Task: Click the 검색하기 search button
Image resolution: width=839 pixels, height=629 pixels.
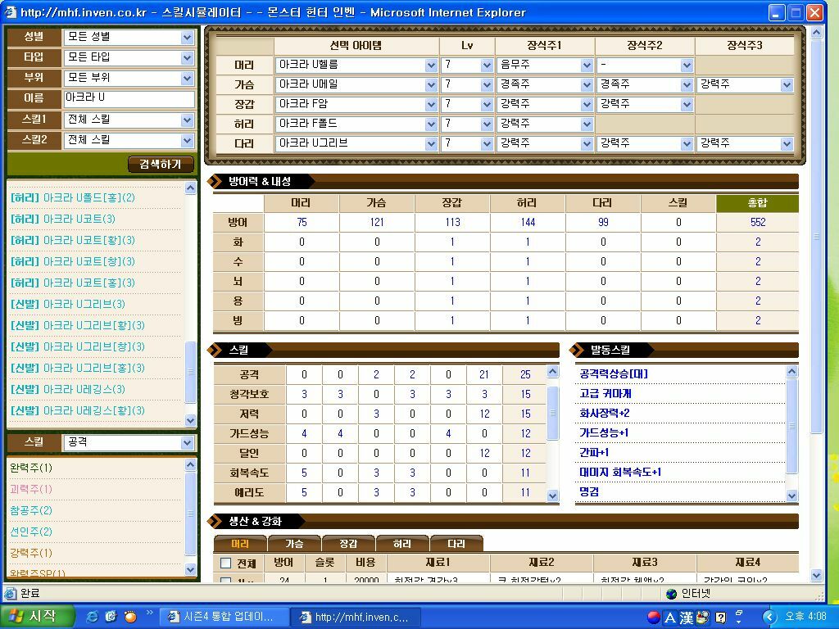Action: point(161,165)
